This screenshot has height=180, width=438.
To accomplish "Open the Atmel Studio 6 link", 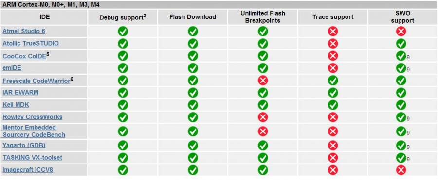I will pyautogui.click(x=24, y=31).
